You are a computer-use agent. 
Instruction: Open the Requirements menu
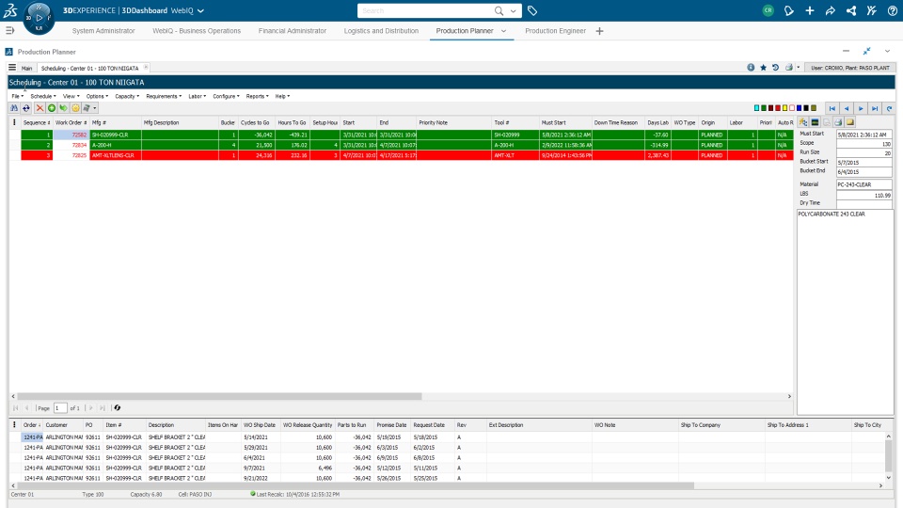pyautogui.click(x=164, y=96)
